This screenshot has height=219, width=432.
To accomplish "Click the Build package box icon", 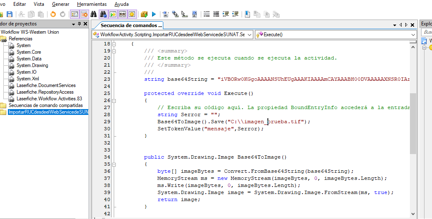I will 144,14.
